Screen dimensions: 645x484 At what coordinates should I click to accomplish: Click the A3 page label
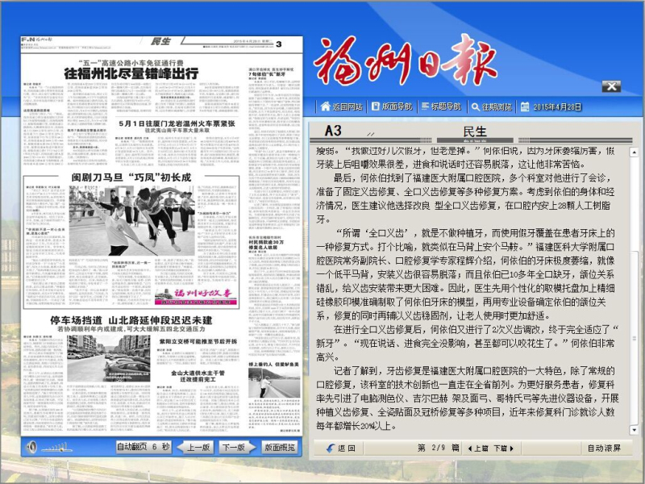coord(333,131)
